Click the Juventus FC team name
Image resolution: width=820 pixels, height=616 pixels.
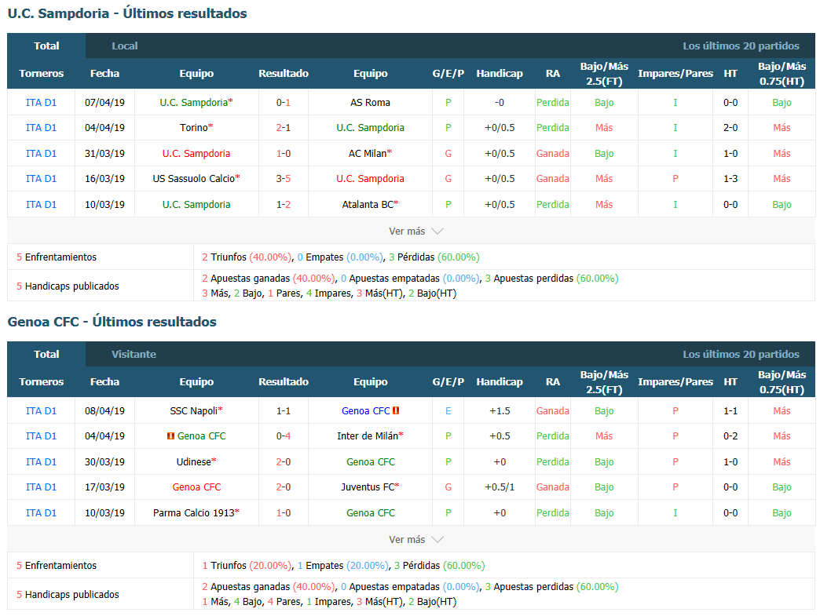click(368, 487)
